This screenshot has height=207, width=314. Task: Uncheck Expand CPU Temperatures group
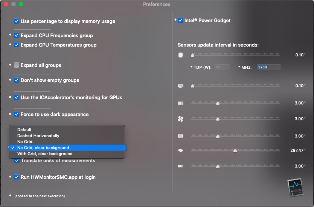17,45
